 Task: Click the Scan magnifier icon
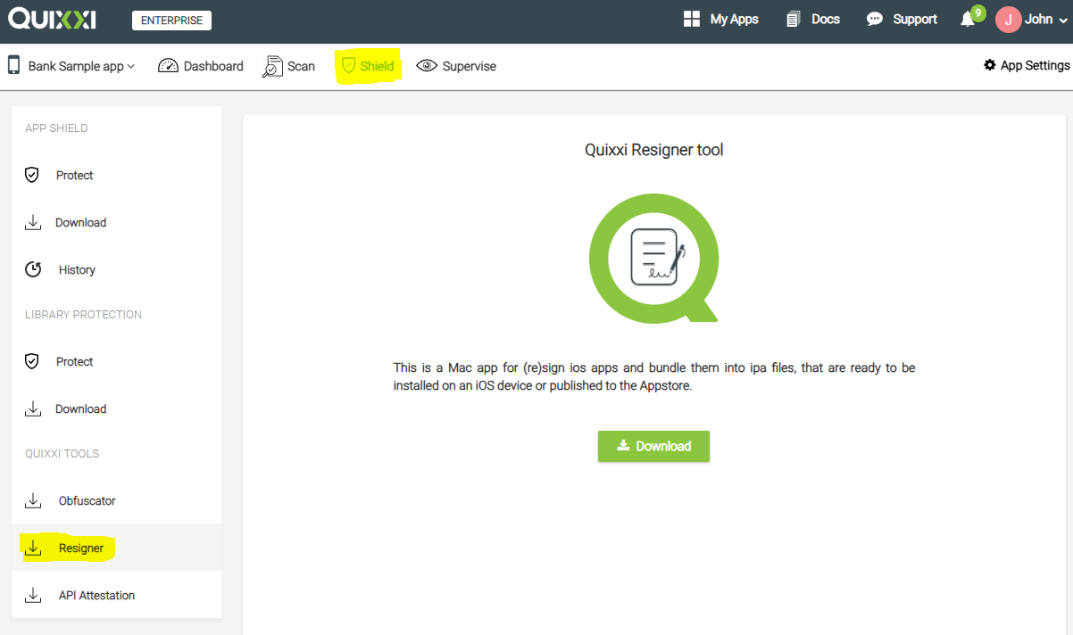[x=272, y=67]
